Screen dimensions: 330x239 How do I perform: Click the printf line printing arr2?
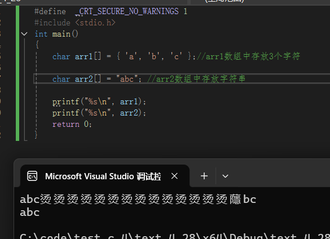(99, 113)
